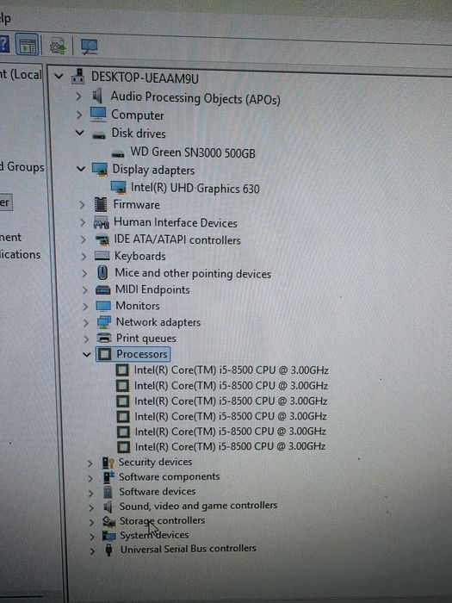
Task: Click the WD Green SN3000 drive icon
Action: 118,154
